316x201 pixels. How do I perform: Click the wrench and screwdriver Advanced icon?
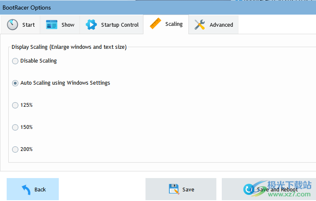point(200,25)
